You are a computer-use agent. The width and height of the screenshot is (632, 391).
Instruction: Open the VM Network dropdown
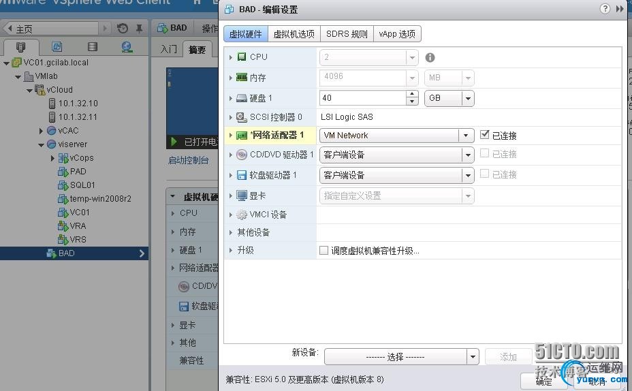click(396, 136)
